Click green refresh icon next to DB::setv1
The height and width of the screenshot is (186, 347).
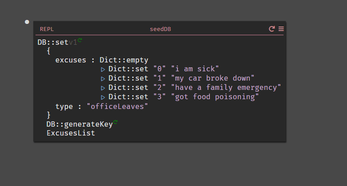(x=80, y=40)
